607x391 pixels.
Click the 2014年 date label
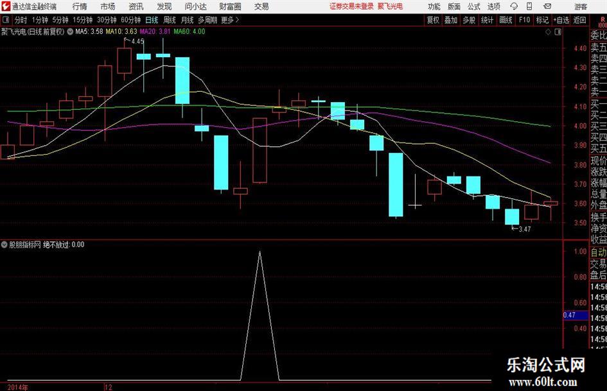(x=18, y=387)
